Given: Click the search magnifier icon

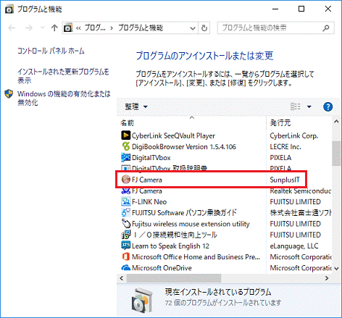Looking at the screenshot, I should pos(326,28).
